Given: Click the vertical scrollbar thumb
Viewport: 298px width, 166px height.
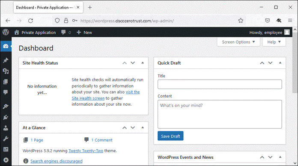Looking at the screenshot, I should [x=295, y=62].
